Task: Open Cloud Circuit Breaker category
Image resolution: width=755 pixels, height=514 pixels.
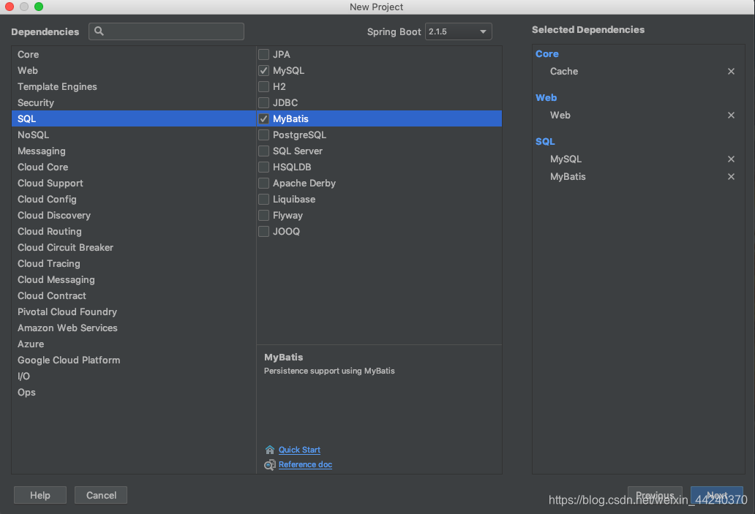Action: (x=134, y=247)
